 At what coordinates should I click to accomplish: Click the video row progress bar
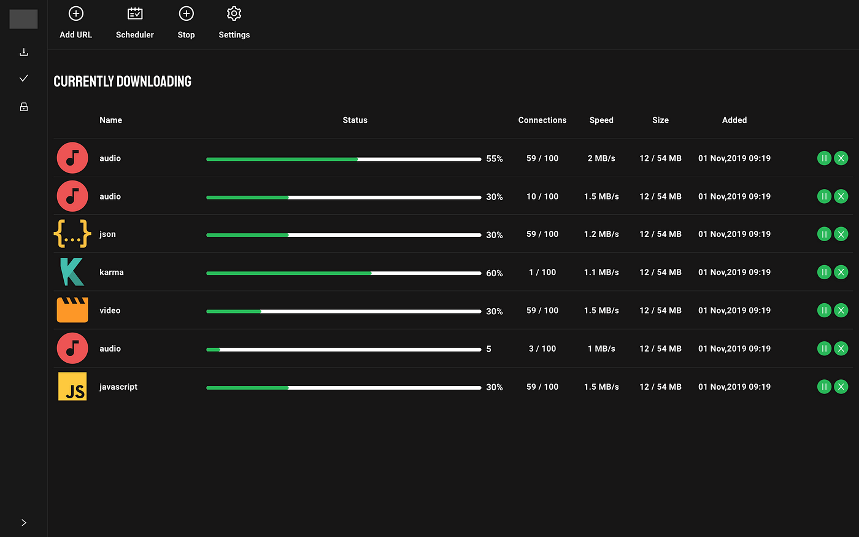click(344, 311)
